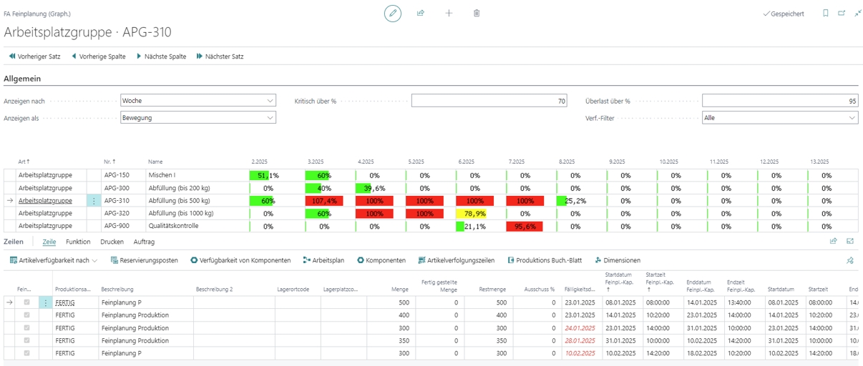Click Reservierungsposten action

[145, 260]
